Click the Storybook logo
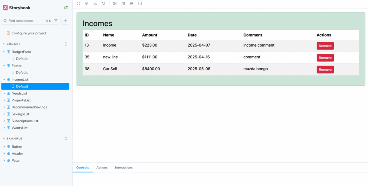The width and height of the screenshot is (368, 186). coord(17,8)
